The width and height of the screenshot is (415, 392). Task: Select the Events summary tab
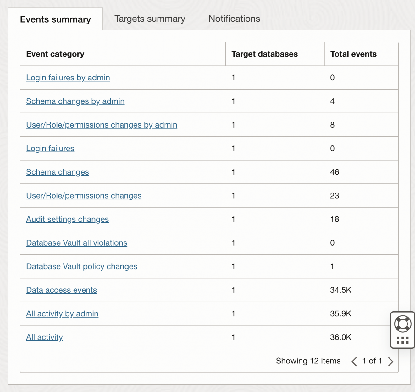point(55,19)
